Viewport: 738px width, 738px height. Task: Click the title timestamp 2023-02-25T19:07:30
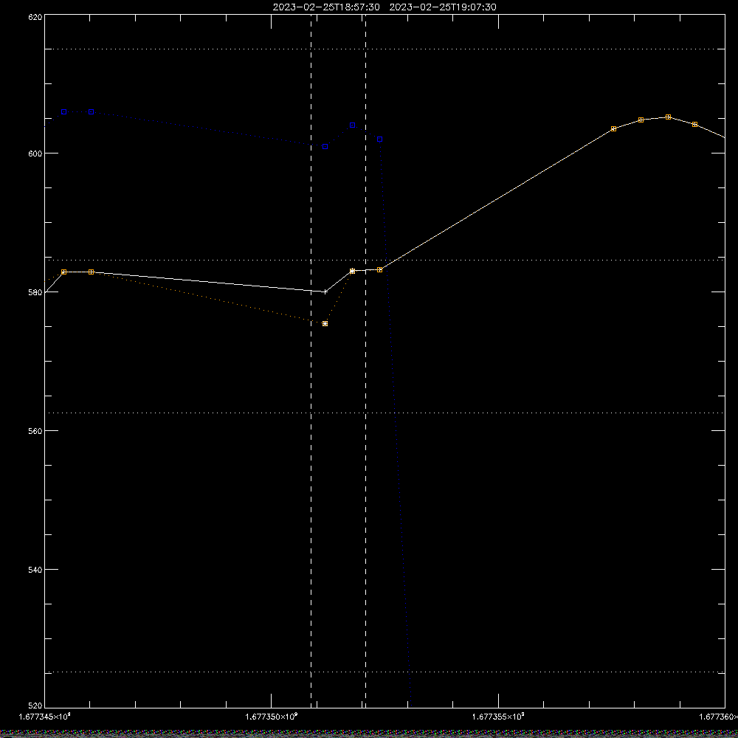(443, 7)
